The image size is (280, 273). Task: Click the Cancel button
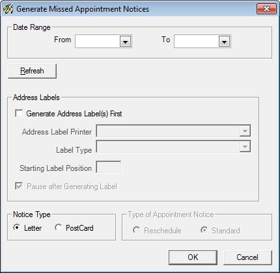[x=247, y=257]
